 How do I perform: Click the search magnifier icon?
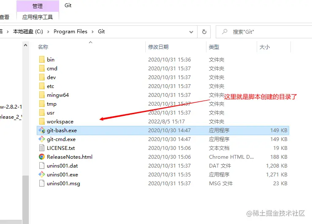click(x=225, y=32)
